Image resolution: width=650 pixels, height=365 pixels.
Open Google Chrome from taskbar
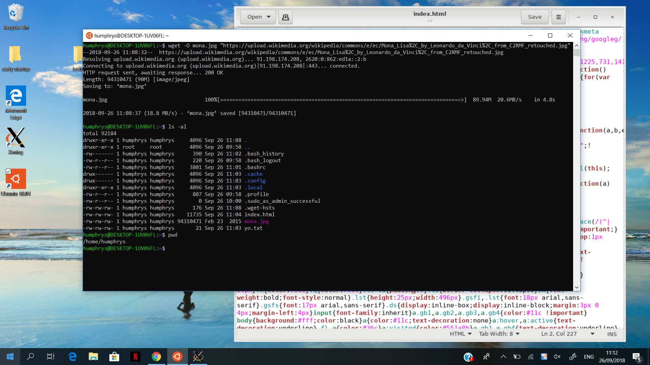pyautogui.click(x=156, y=357)
